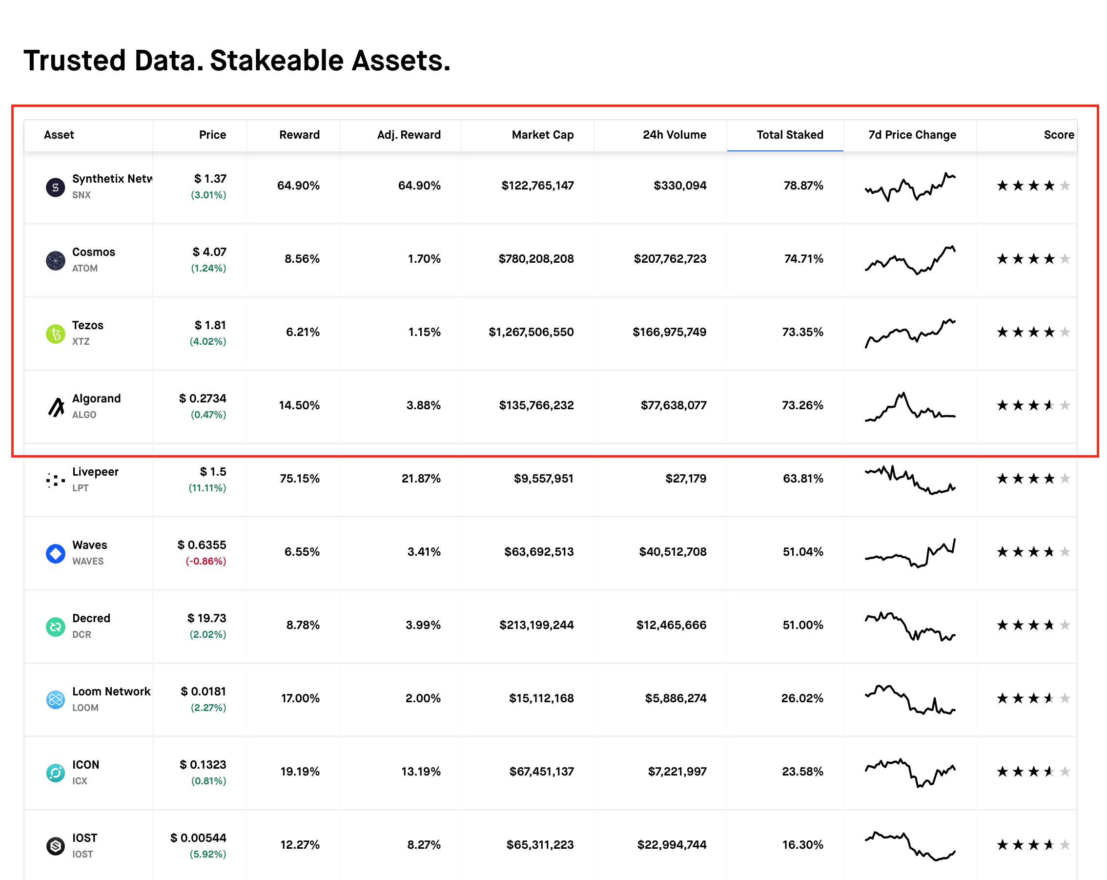
Task: Click ICON adjusted reward 13.19%
Action: click(421, 772)
